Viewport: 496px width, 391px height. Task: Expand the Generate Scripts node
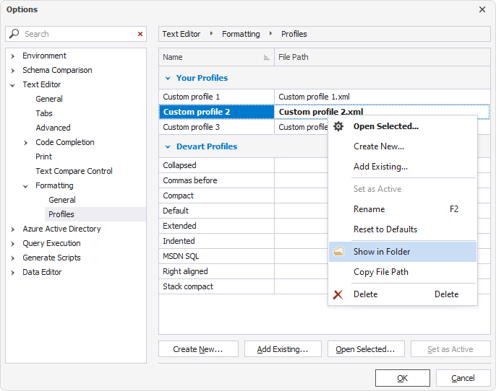(12, 258)
